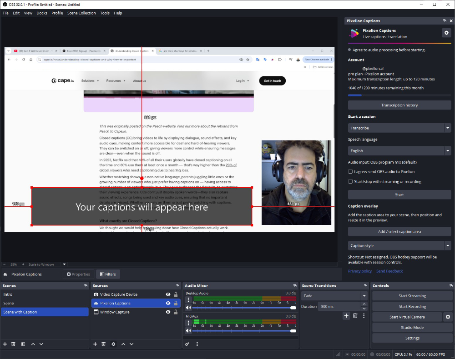The height and width of the screenshot is (359, 455).
Task: Hide Pixelion Captions source
Action: pos(168,303)
